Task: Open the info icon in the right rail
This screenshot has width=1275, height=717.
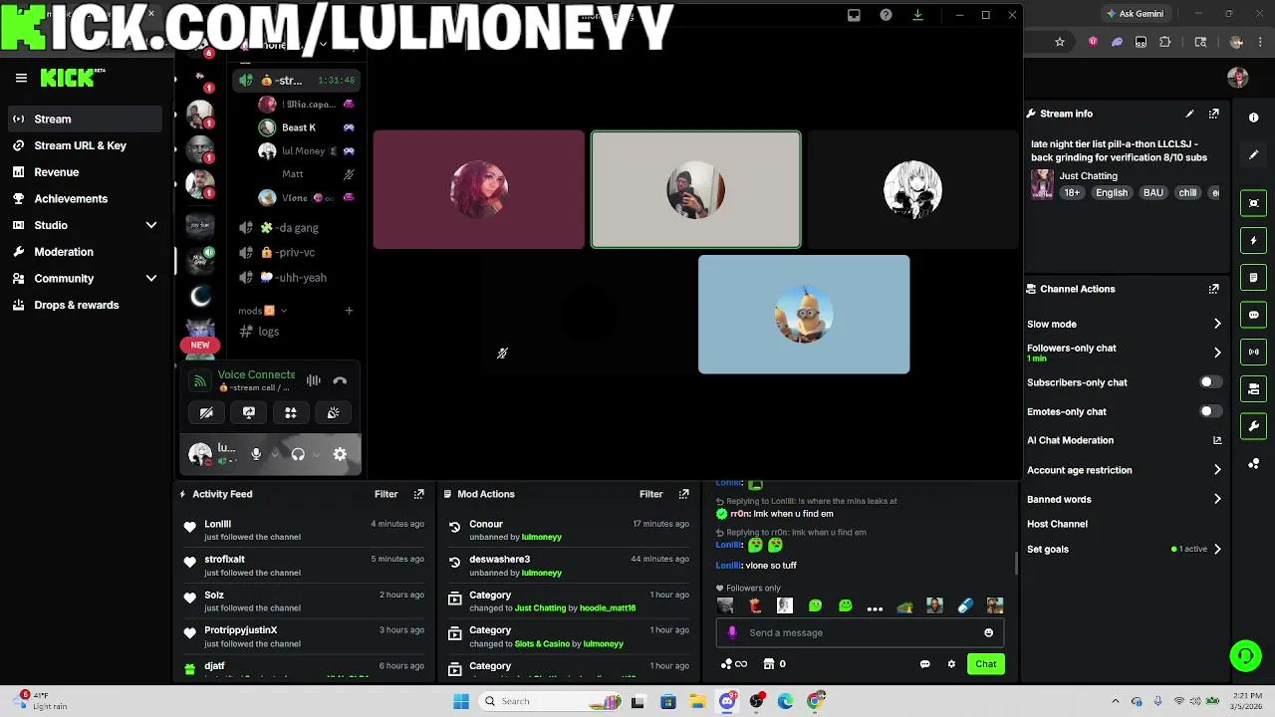Action: pos(1253,118)
